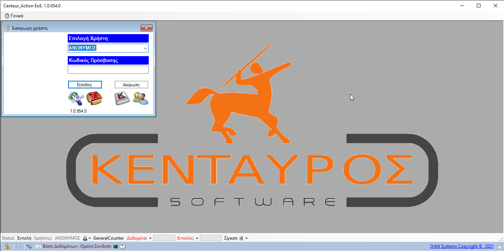This screenshot has width=504, height=251.
Task: Open the database icon next to Ομαλή Σύνδεση
Action: 115,246
